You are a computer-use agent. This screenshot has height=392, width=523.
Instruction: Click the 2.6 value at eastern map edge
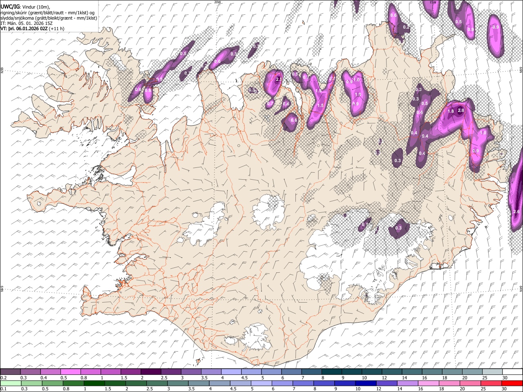516,212
